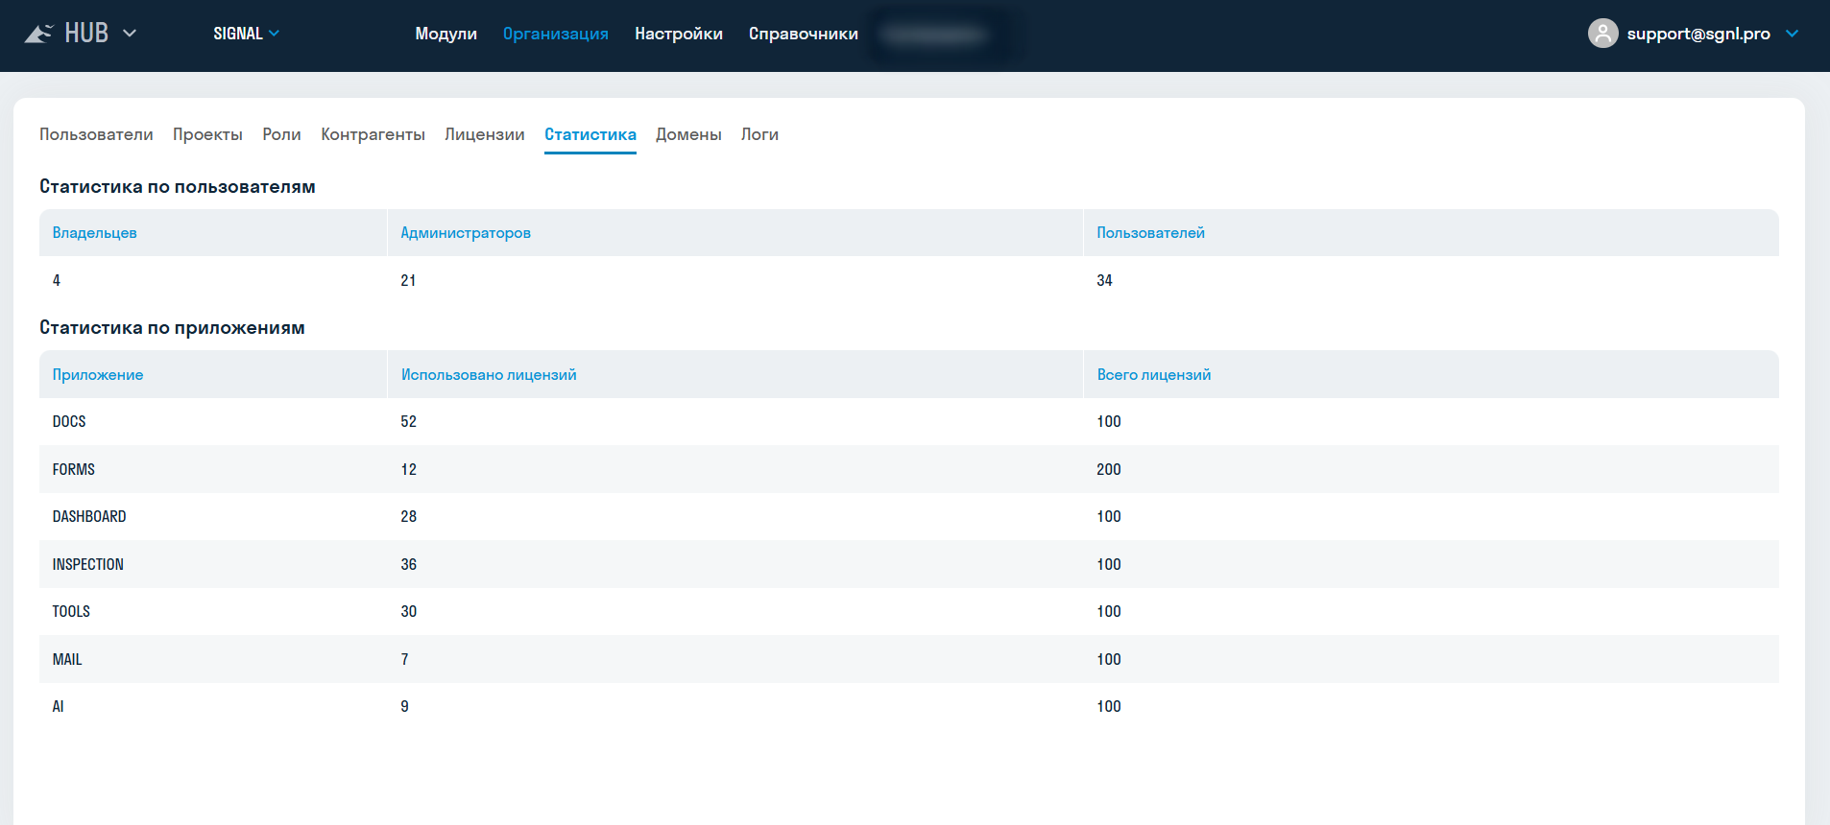Click the HUB logo icon
The width and height of the screenshot is (1830, 825).
[38, 34]
